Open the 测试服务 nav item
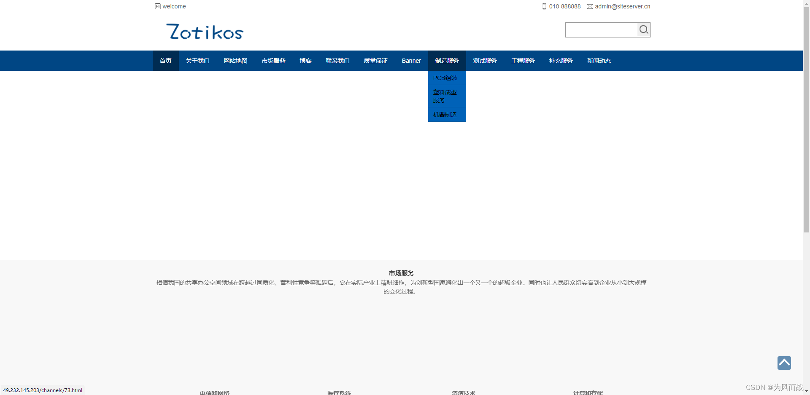The width and height of the screenshot is (810, 395). [x=485, y=61]
